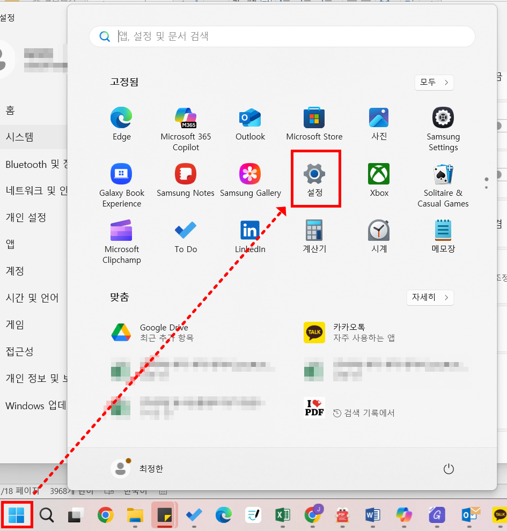
Task: Select 계정 in Settings sidebar
Action: click(x=15, y=271)
